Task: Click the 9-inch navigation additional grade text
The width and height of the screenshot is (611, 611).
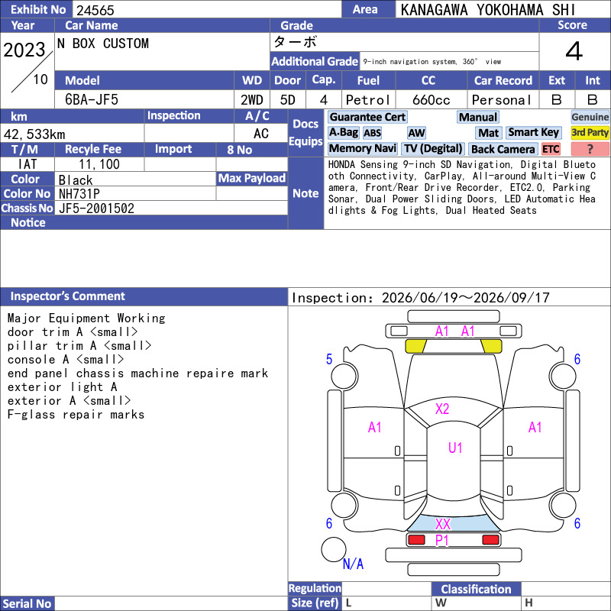Action: point(432,62)
